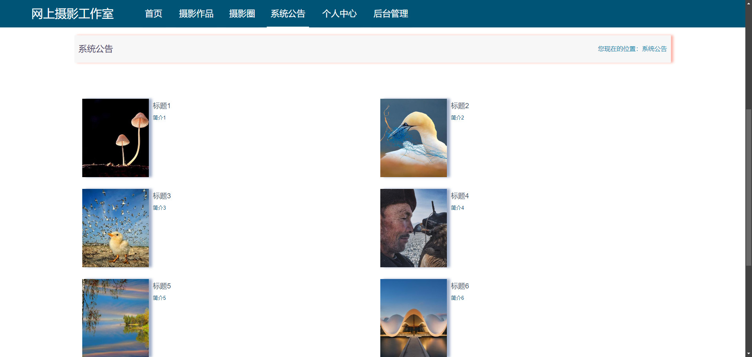
Task: Select the 系统公告 tab
Action: (x=288, y=14)
